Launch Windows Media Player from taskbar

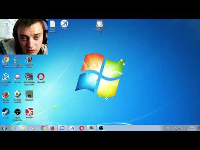click(x=32, y=128)
